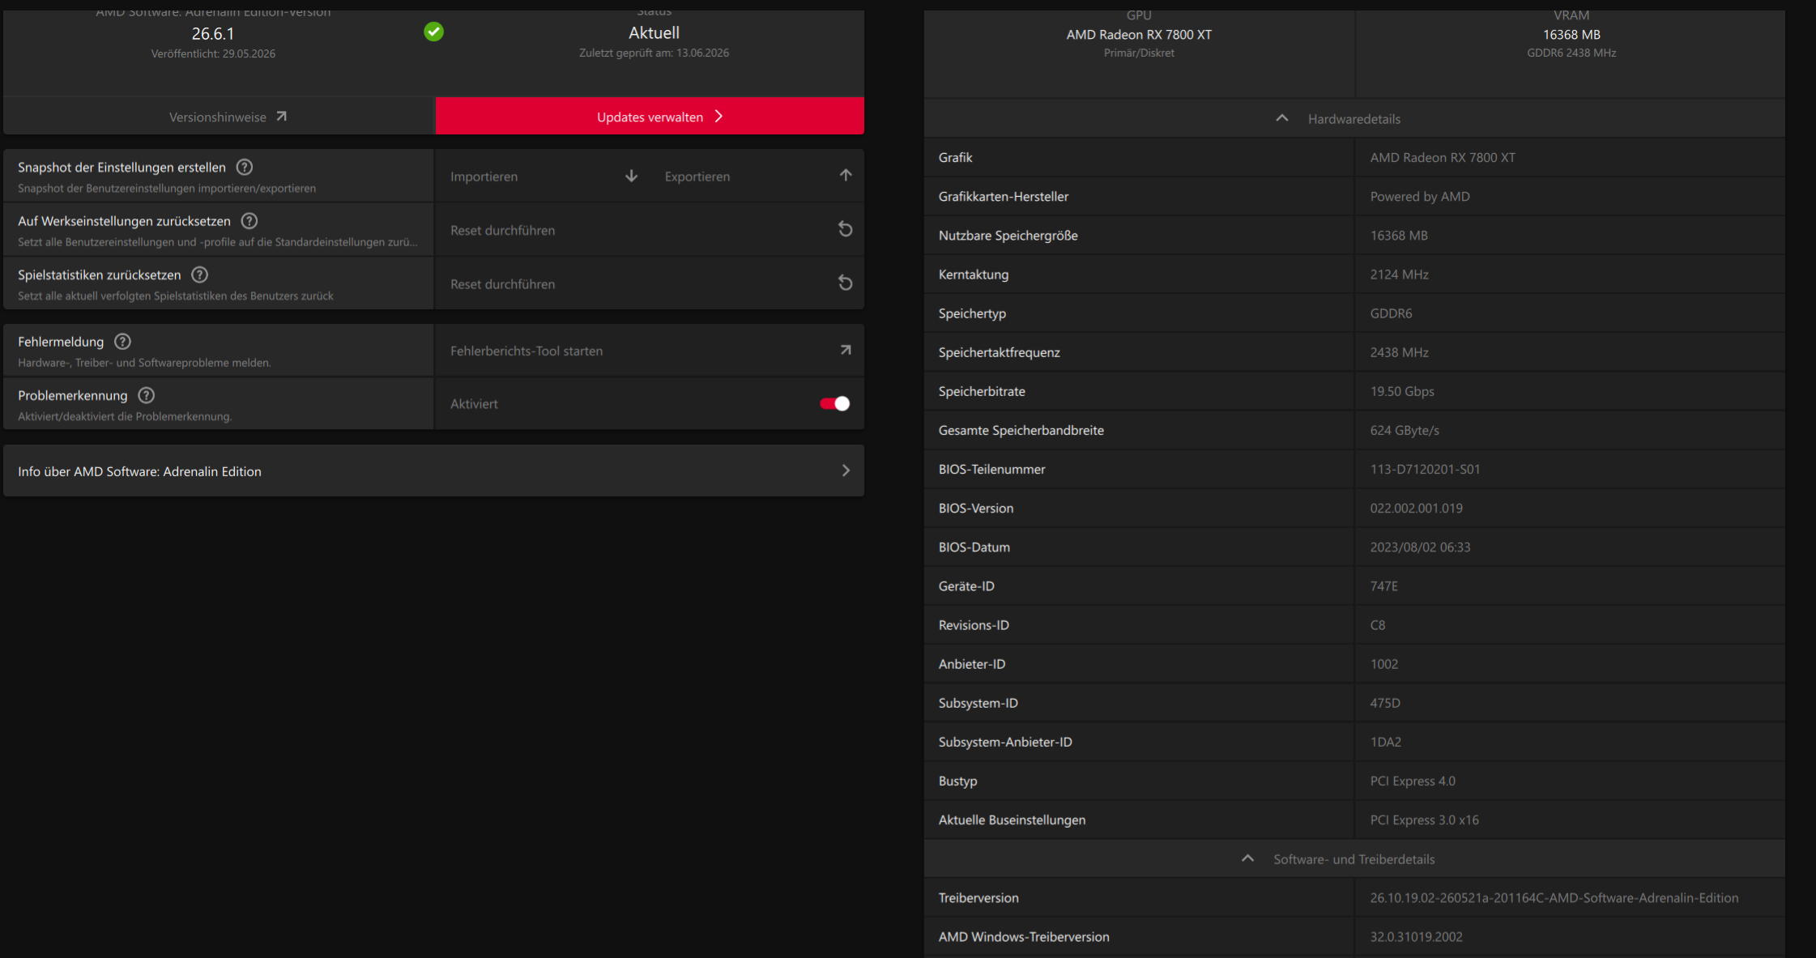This screenshot has width=1816, height=958.
Task: Click Reset durchführen for Spielstatistiken
Action: pyautogui.click(x=503, y=284)
